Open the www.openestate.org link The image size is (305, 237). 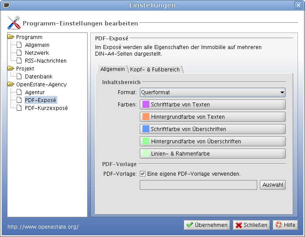pyautogui.click(x=43, y=227)
